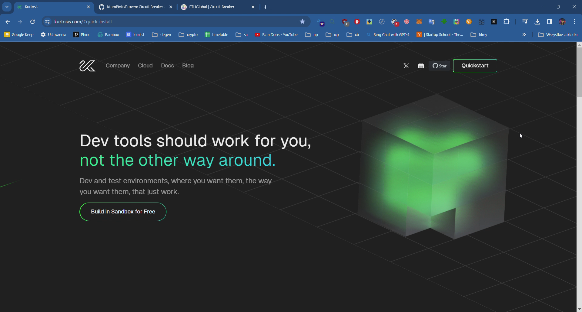Close the Kurtosis tab
582x312 pixels.
[89, 7]
